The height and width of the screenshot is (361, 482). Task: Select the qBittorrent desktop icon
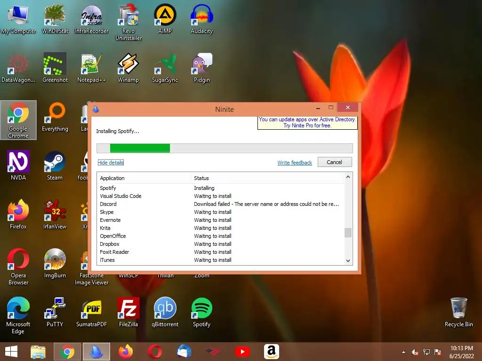click(165, 312)
